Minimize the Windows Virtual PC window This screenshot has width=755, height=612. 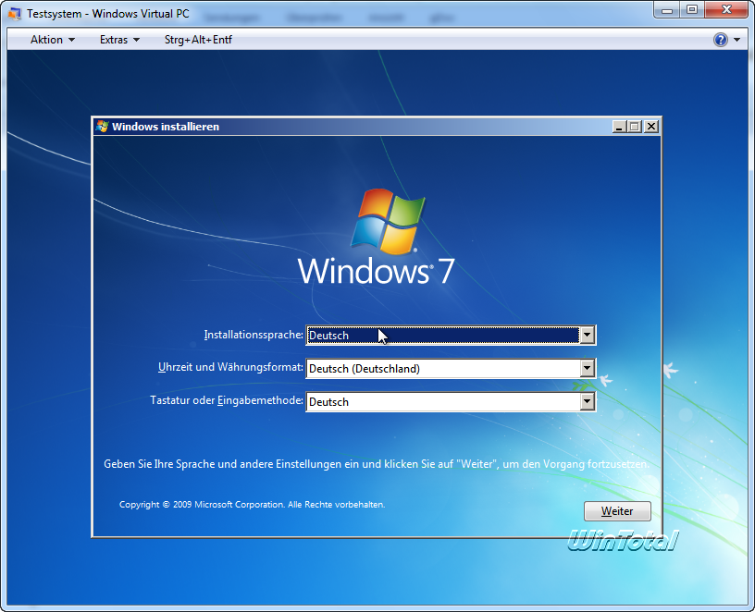(x=667, y=10)
